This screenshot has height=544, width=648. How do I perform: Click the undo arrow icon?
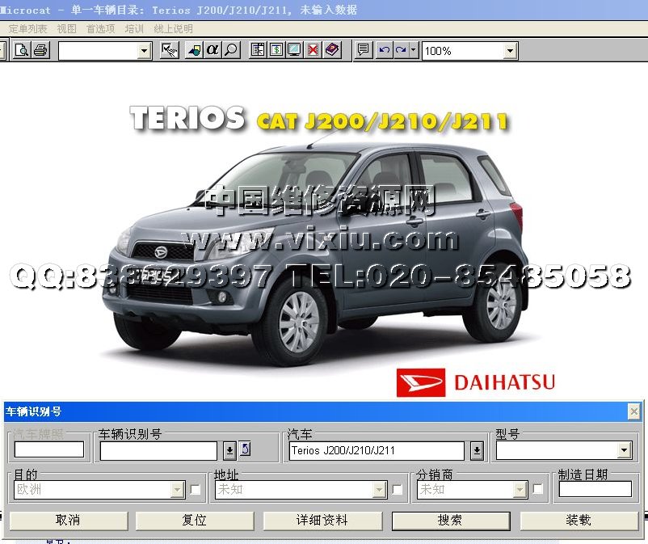point(384,51)
